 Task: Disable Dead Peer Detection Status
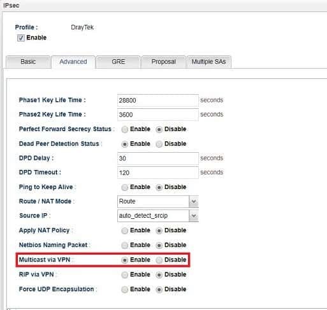click(x=159, y=144)
